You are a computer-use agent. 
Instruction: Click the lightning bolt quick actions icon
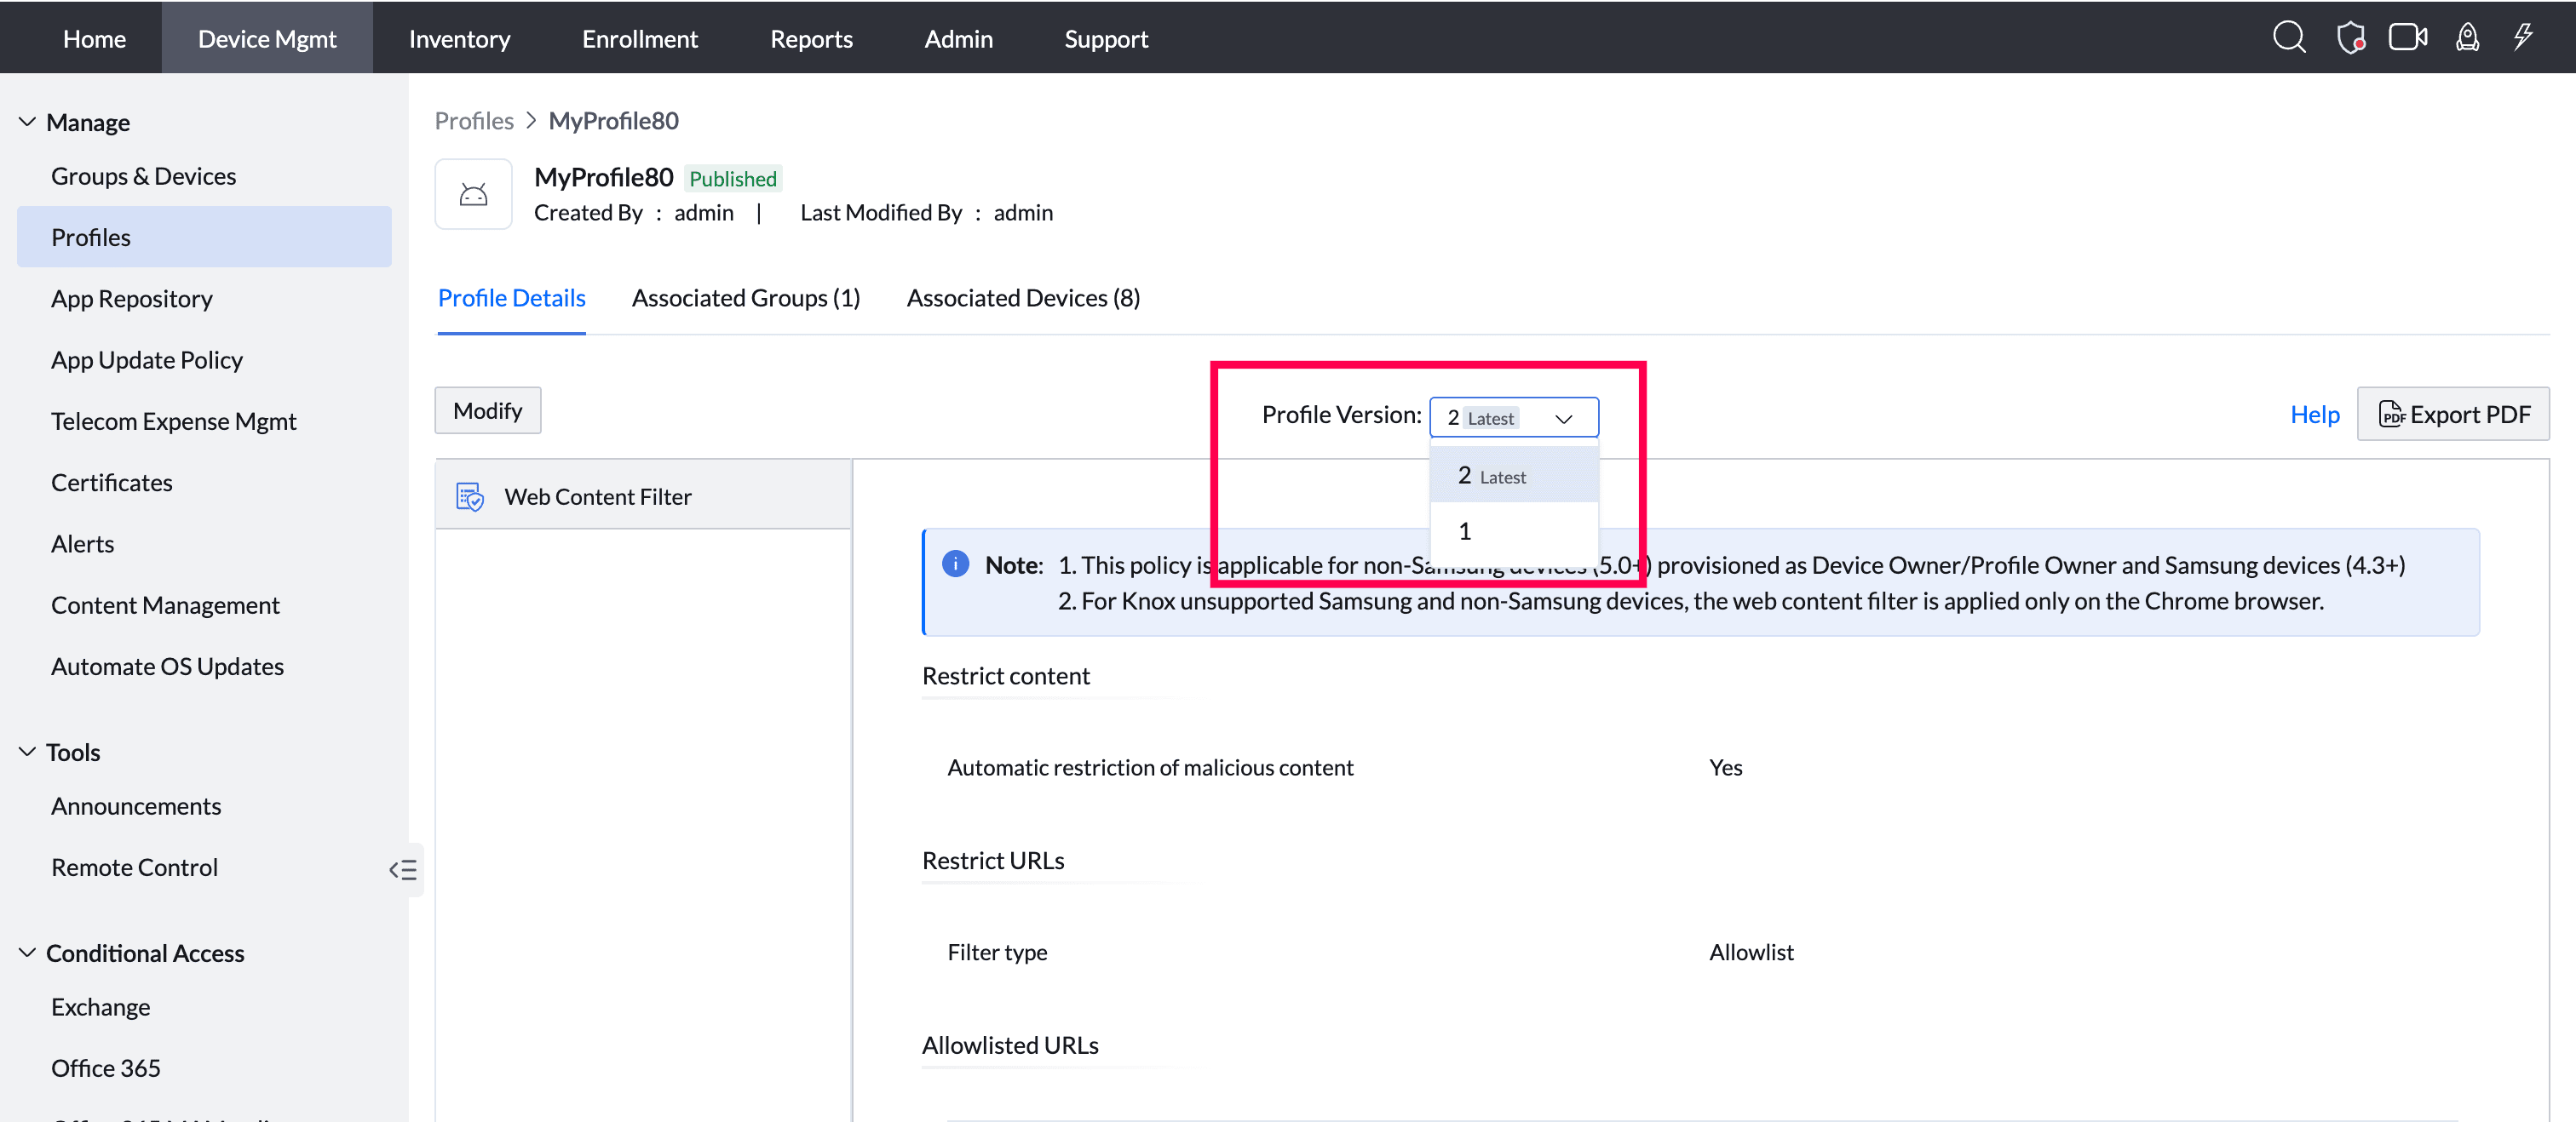[x=2523, y=38]
